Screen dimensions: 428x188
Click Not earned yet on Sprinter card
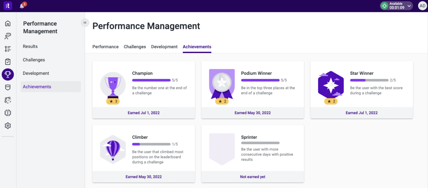click(x=253, y=177)
